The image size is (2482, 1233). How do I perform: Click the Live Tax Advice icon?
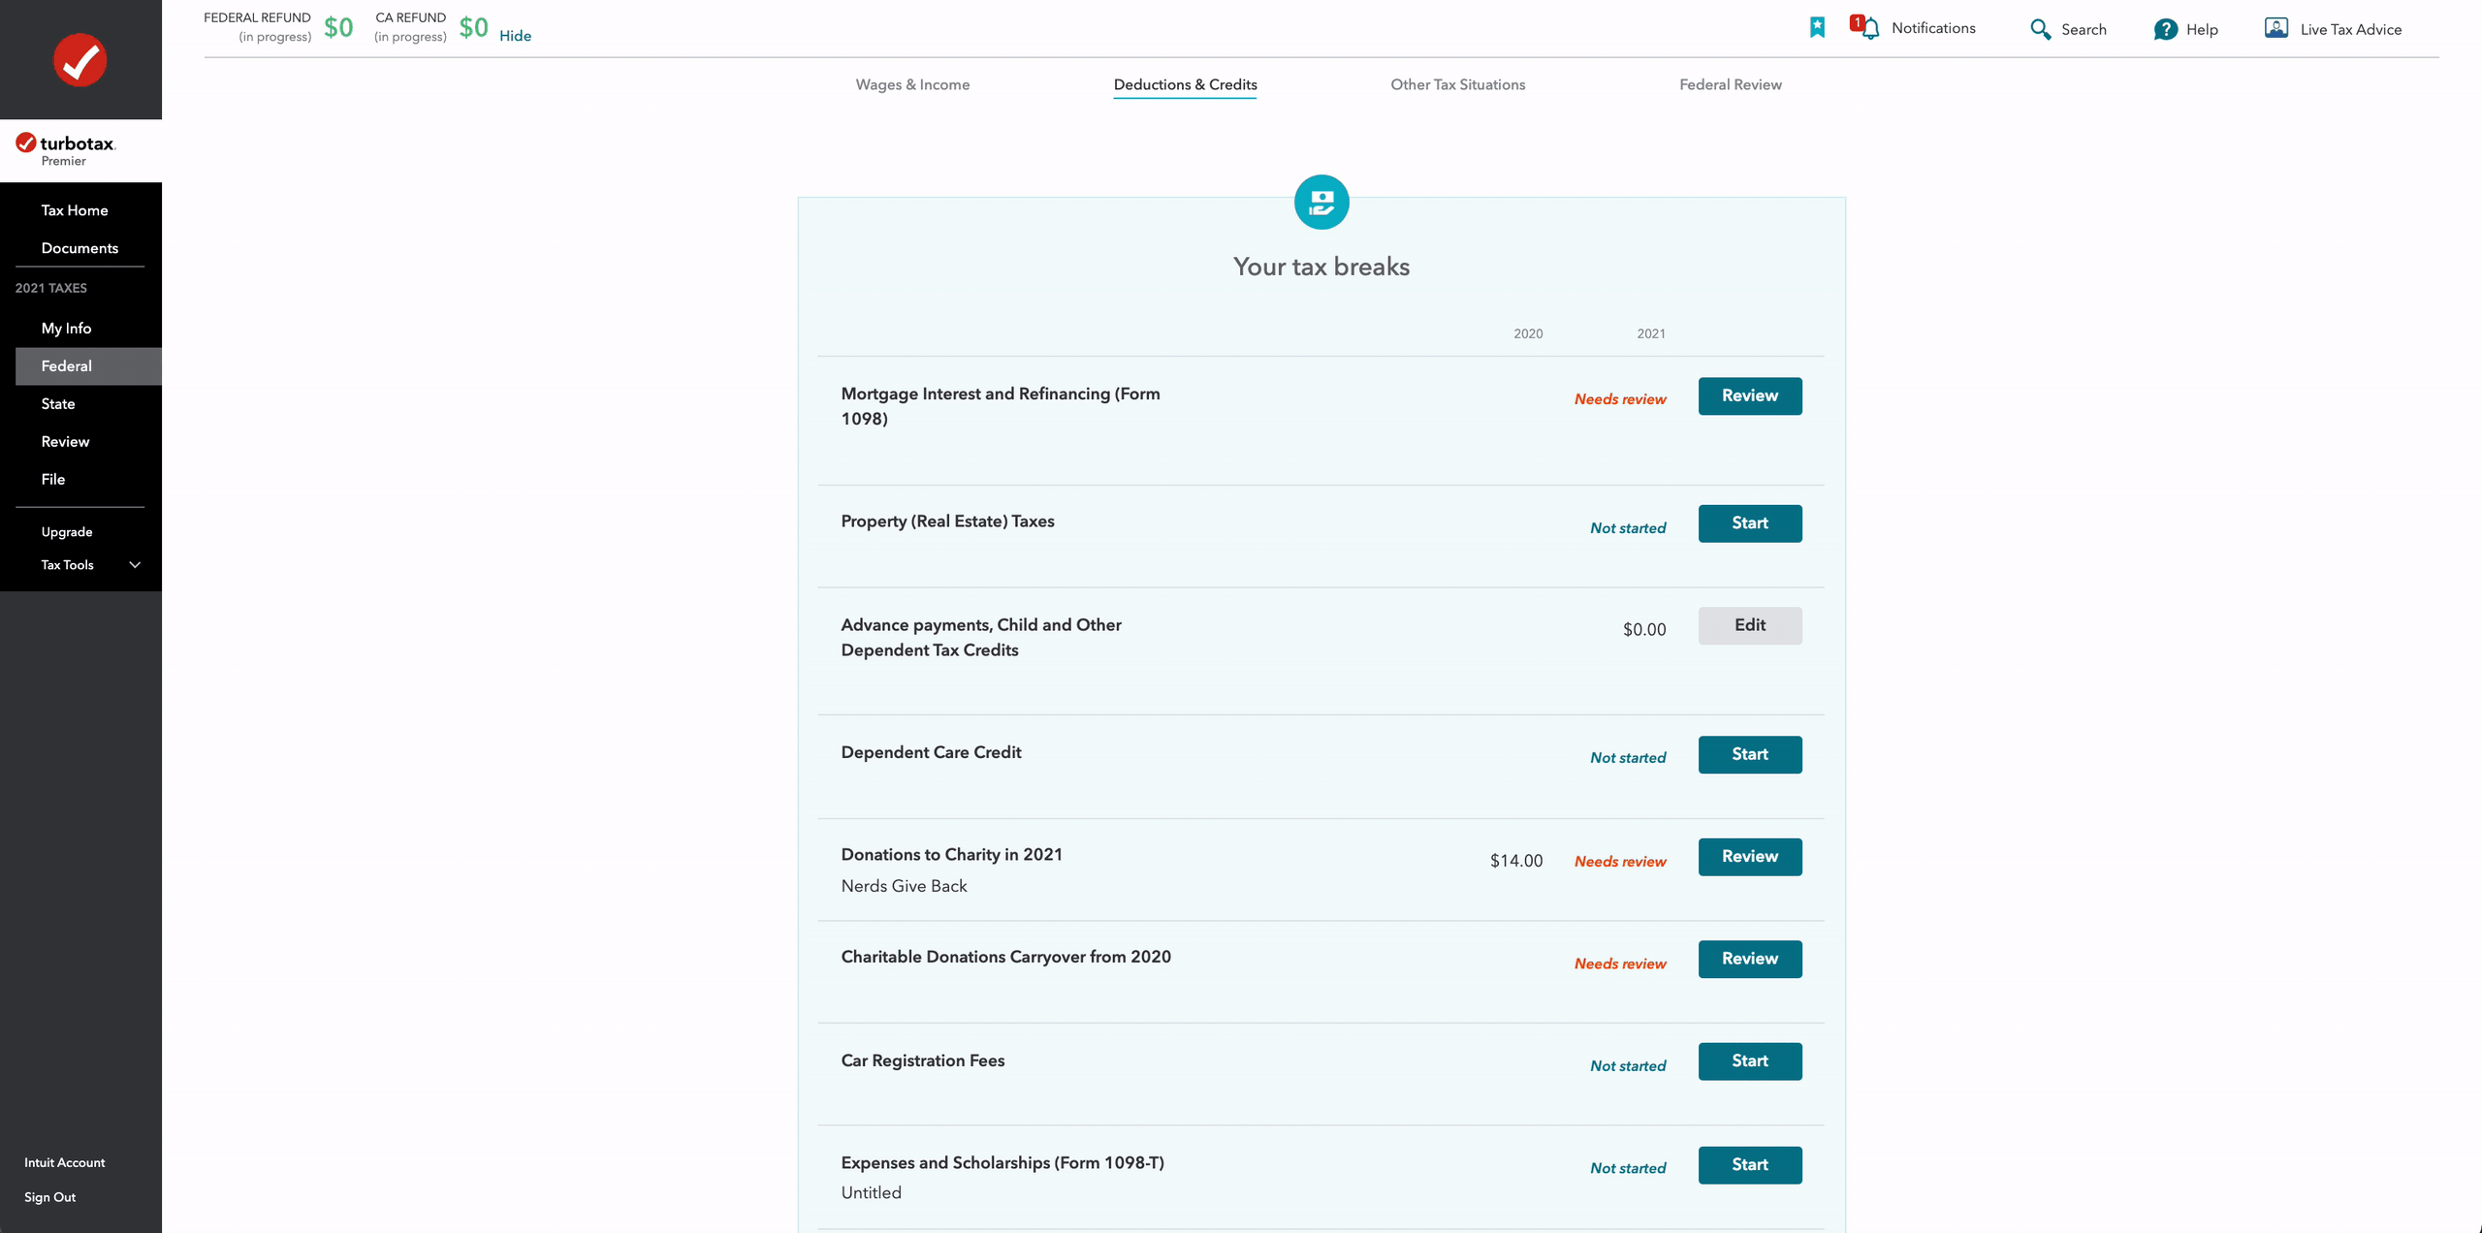2275,28
